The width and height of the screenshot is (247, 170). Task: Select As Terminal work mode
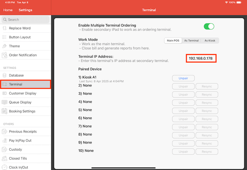[x=192, y=41]
